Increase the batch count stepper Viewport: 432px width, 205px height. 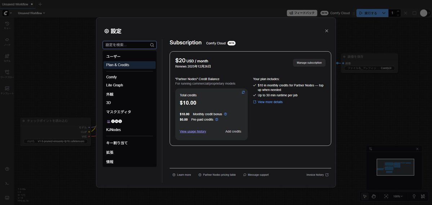pyautogui.click(x=398, y=11)
